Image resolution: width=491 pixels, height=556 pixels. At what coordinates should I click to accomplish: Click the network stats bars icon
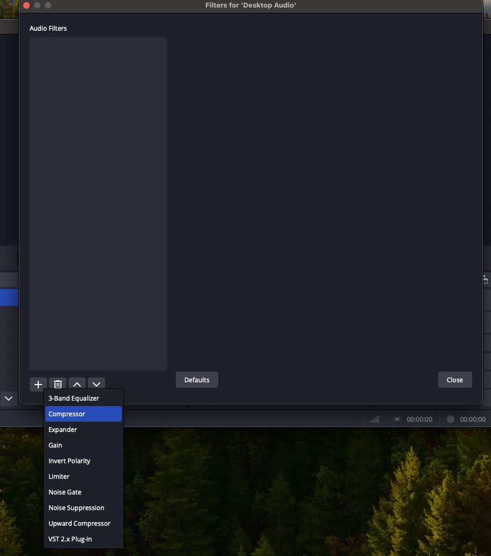coord(374,419)
